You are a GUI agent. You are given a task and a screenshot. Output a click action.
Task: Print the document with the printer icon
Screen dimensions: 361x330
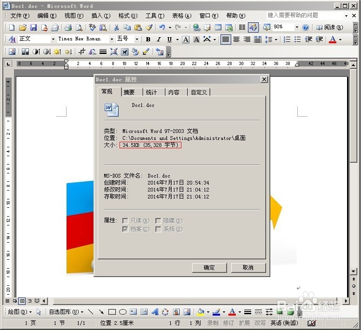click(x=68, y=27)
